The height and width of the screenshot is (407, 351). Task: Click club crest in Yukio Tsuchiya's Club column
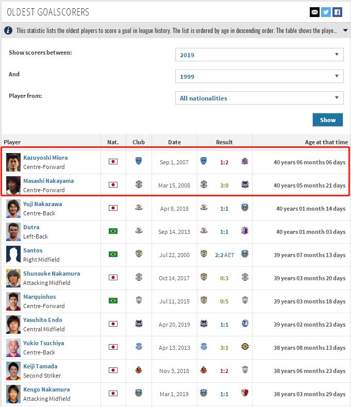[x=139, y=347]
